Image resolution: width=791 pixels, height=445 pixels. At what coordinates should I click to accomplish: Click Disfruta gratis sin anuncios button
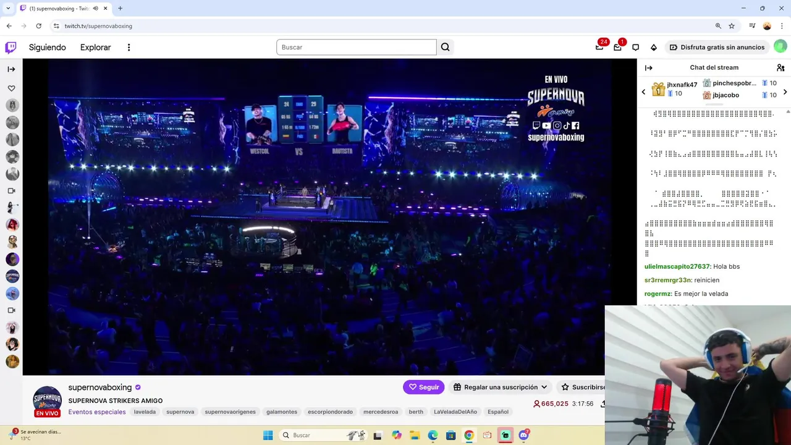(x=717, y=47)
